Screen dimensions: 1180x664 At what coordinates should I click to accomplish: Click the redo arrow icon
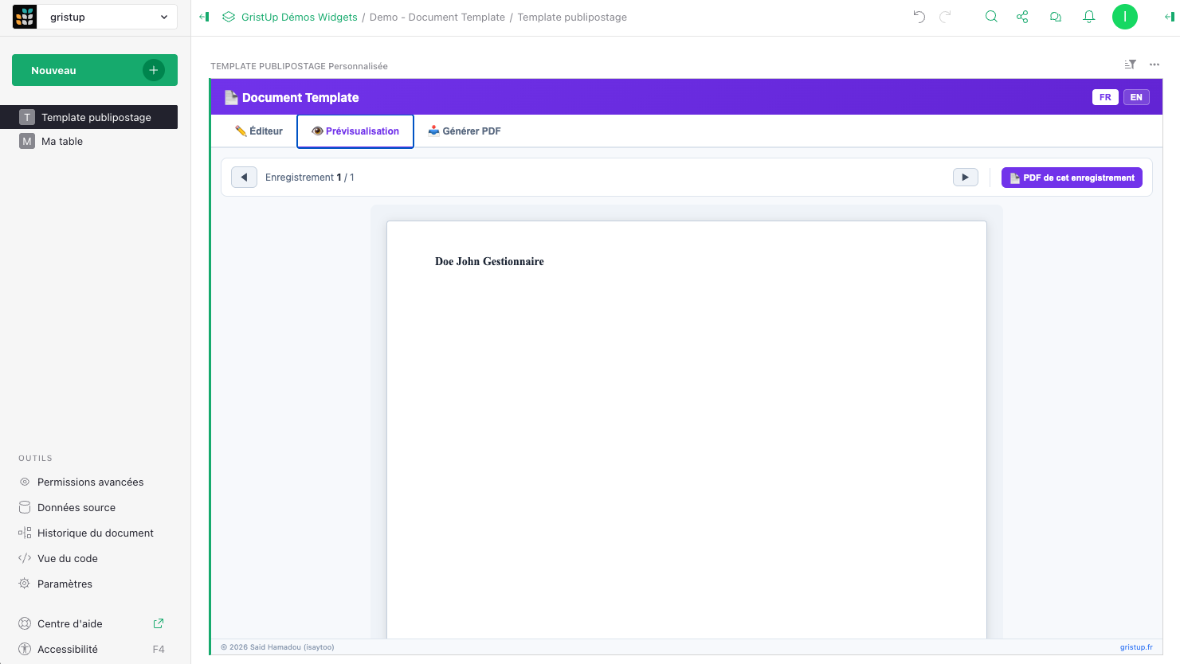(945, 17)
